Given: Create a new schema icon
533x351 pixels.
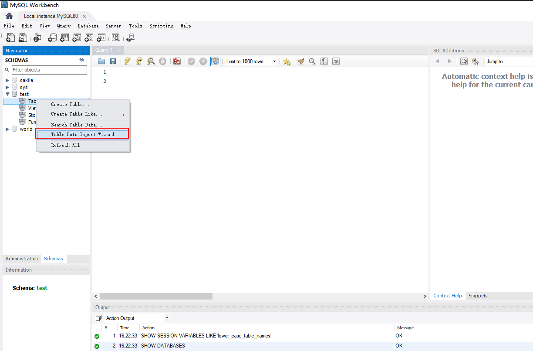Looking at the screenshot, I should [x=52, y=38].
